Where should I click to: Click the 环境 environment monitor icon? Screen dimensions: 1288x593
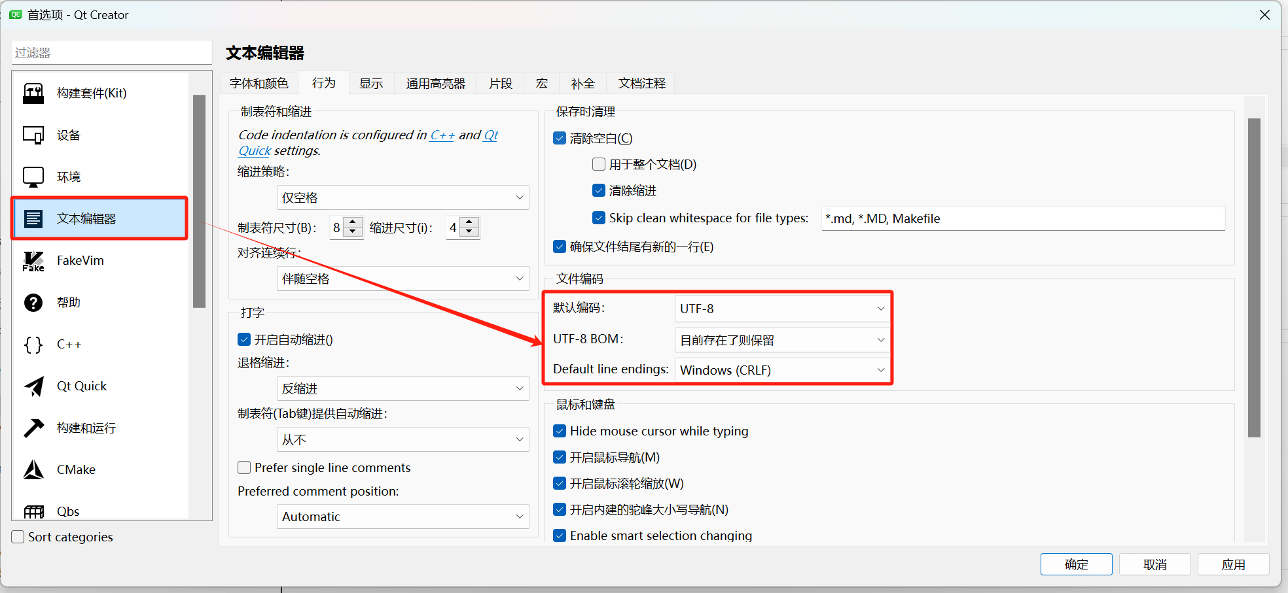pyautogui.click(x=33, y=177)
